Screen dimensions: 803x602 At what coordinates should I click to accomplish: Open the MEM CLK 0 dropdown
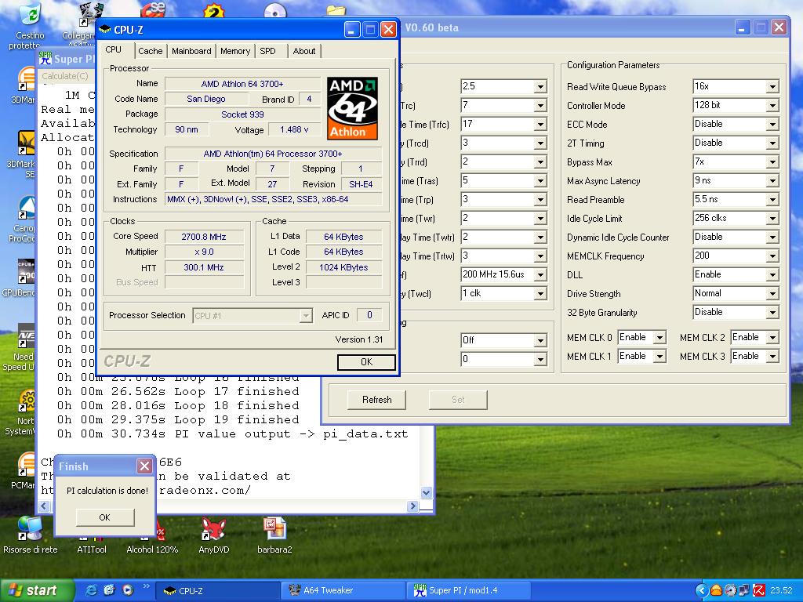[659, 337]
